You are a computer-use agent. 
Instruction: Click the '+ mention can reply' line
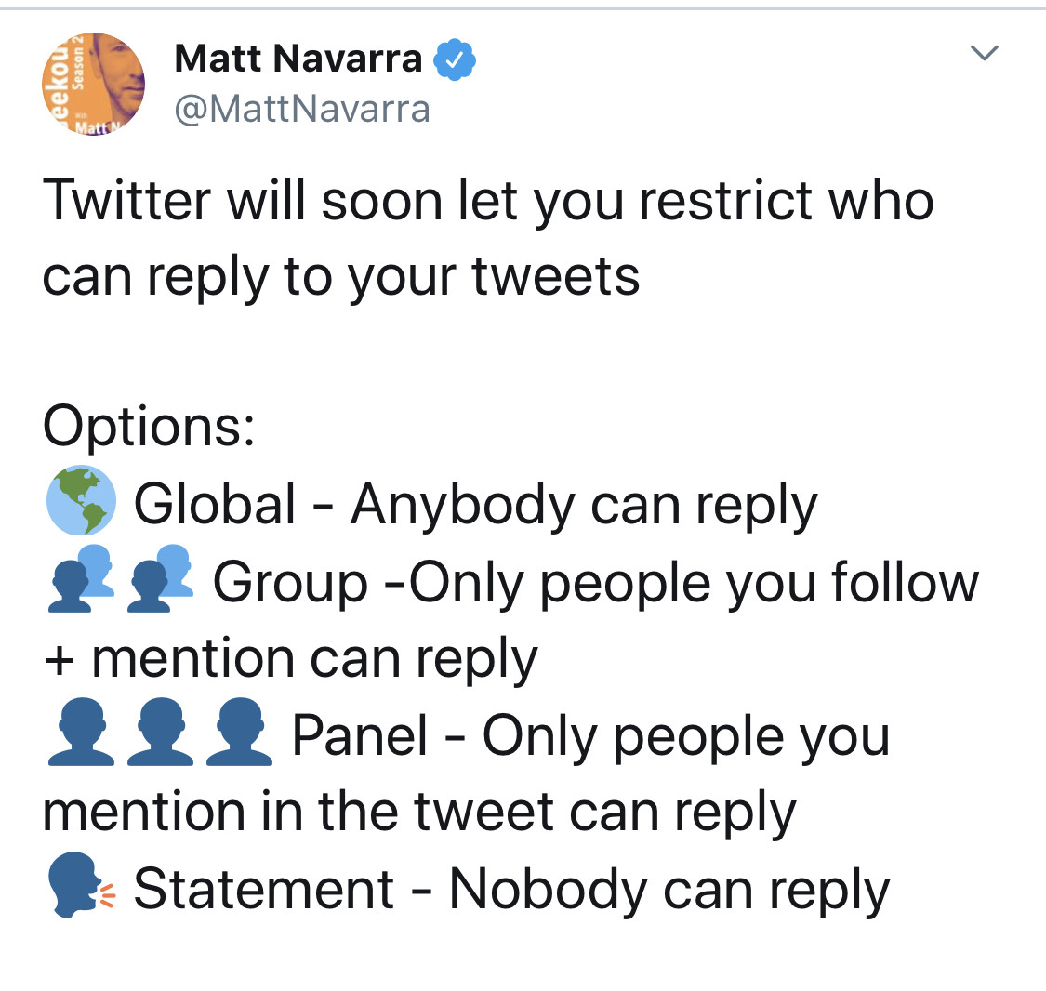click(x=290, y=659)
